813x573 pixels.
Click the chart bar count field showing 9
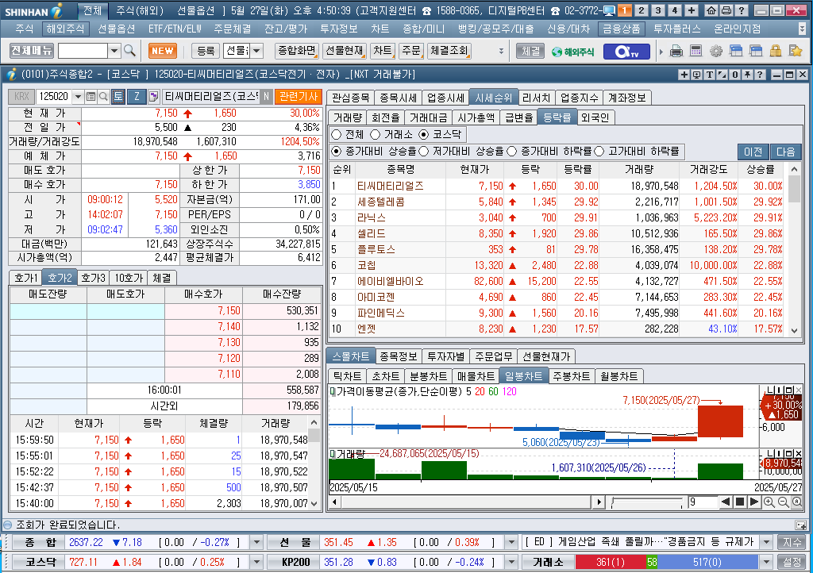pyautogui.click(x=703, y=502)
